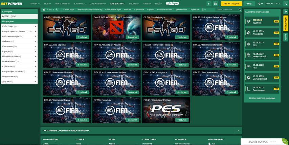Open the PROMO dropdown menu
Screen dimensions: 289x145
coord(134,4)
